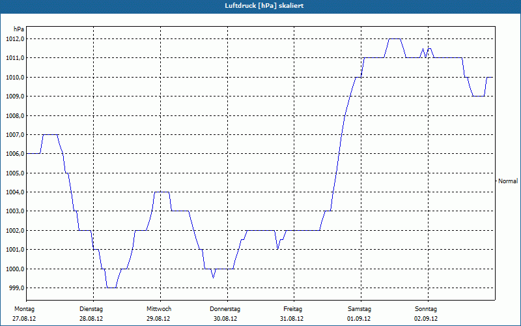This screenshot has width=521, height=326.
Task: Select the 1008,0 axis value
Action: pyautogui.click(x=15, y=116)
